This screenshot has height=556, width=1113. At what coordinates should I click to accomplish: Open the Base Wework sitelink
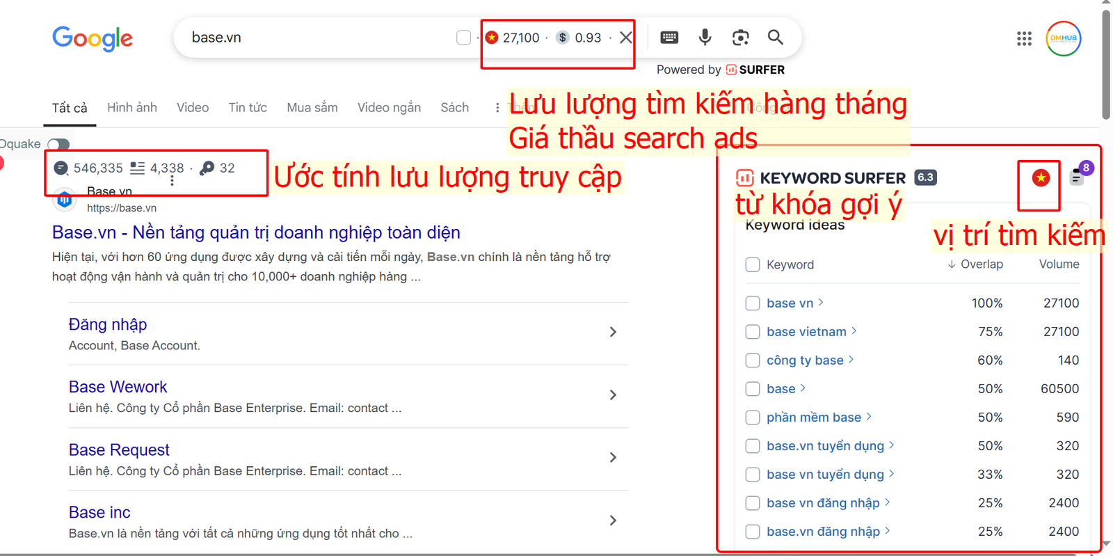pyautogui.click(x=118, y=387)
